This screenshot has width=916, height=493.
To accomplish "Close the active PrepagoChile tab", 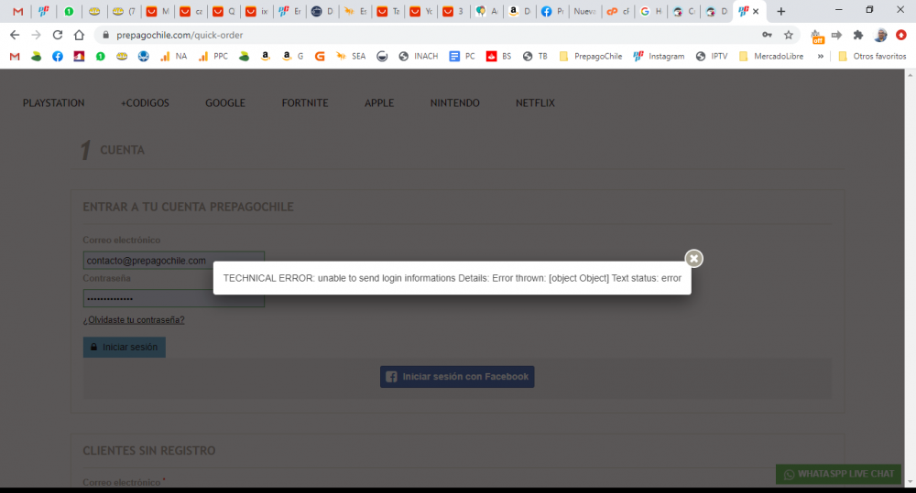I will (x=756, y=11).
